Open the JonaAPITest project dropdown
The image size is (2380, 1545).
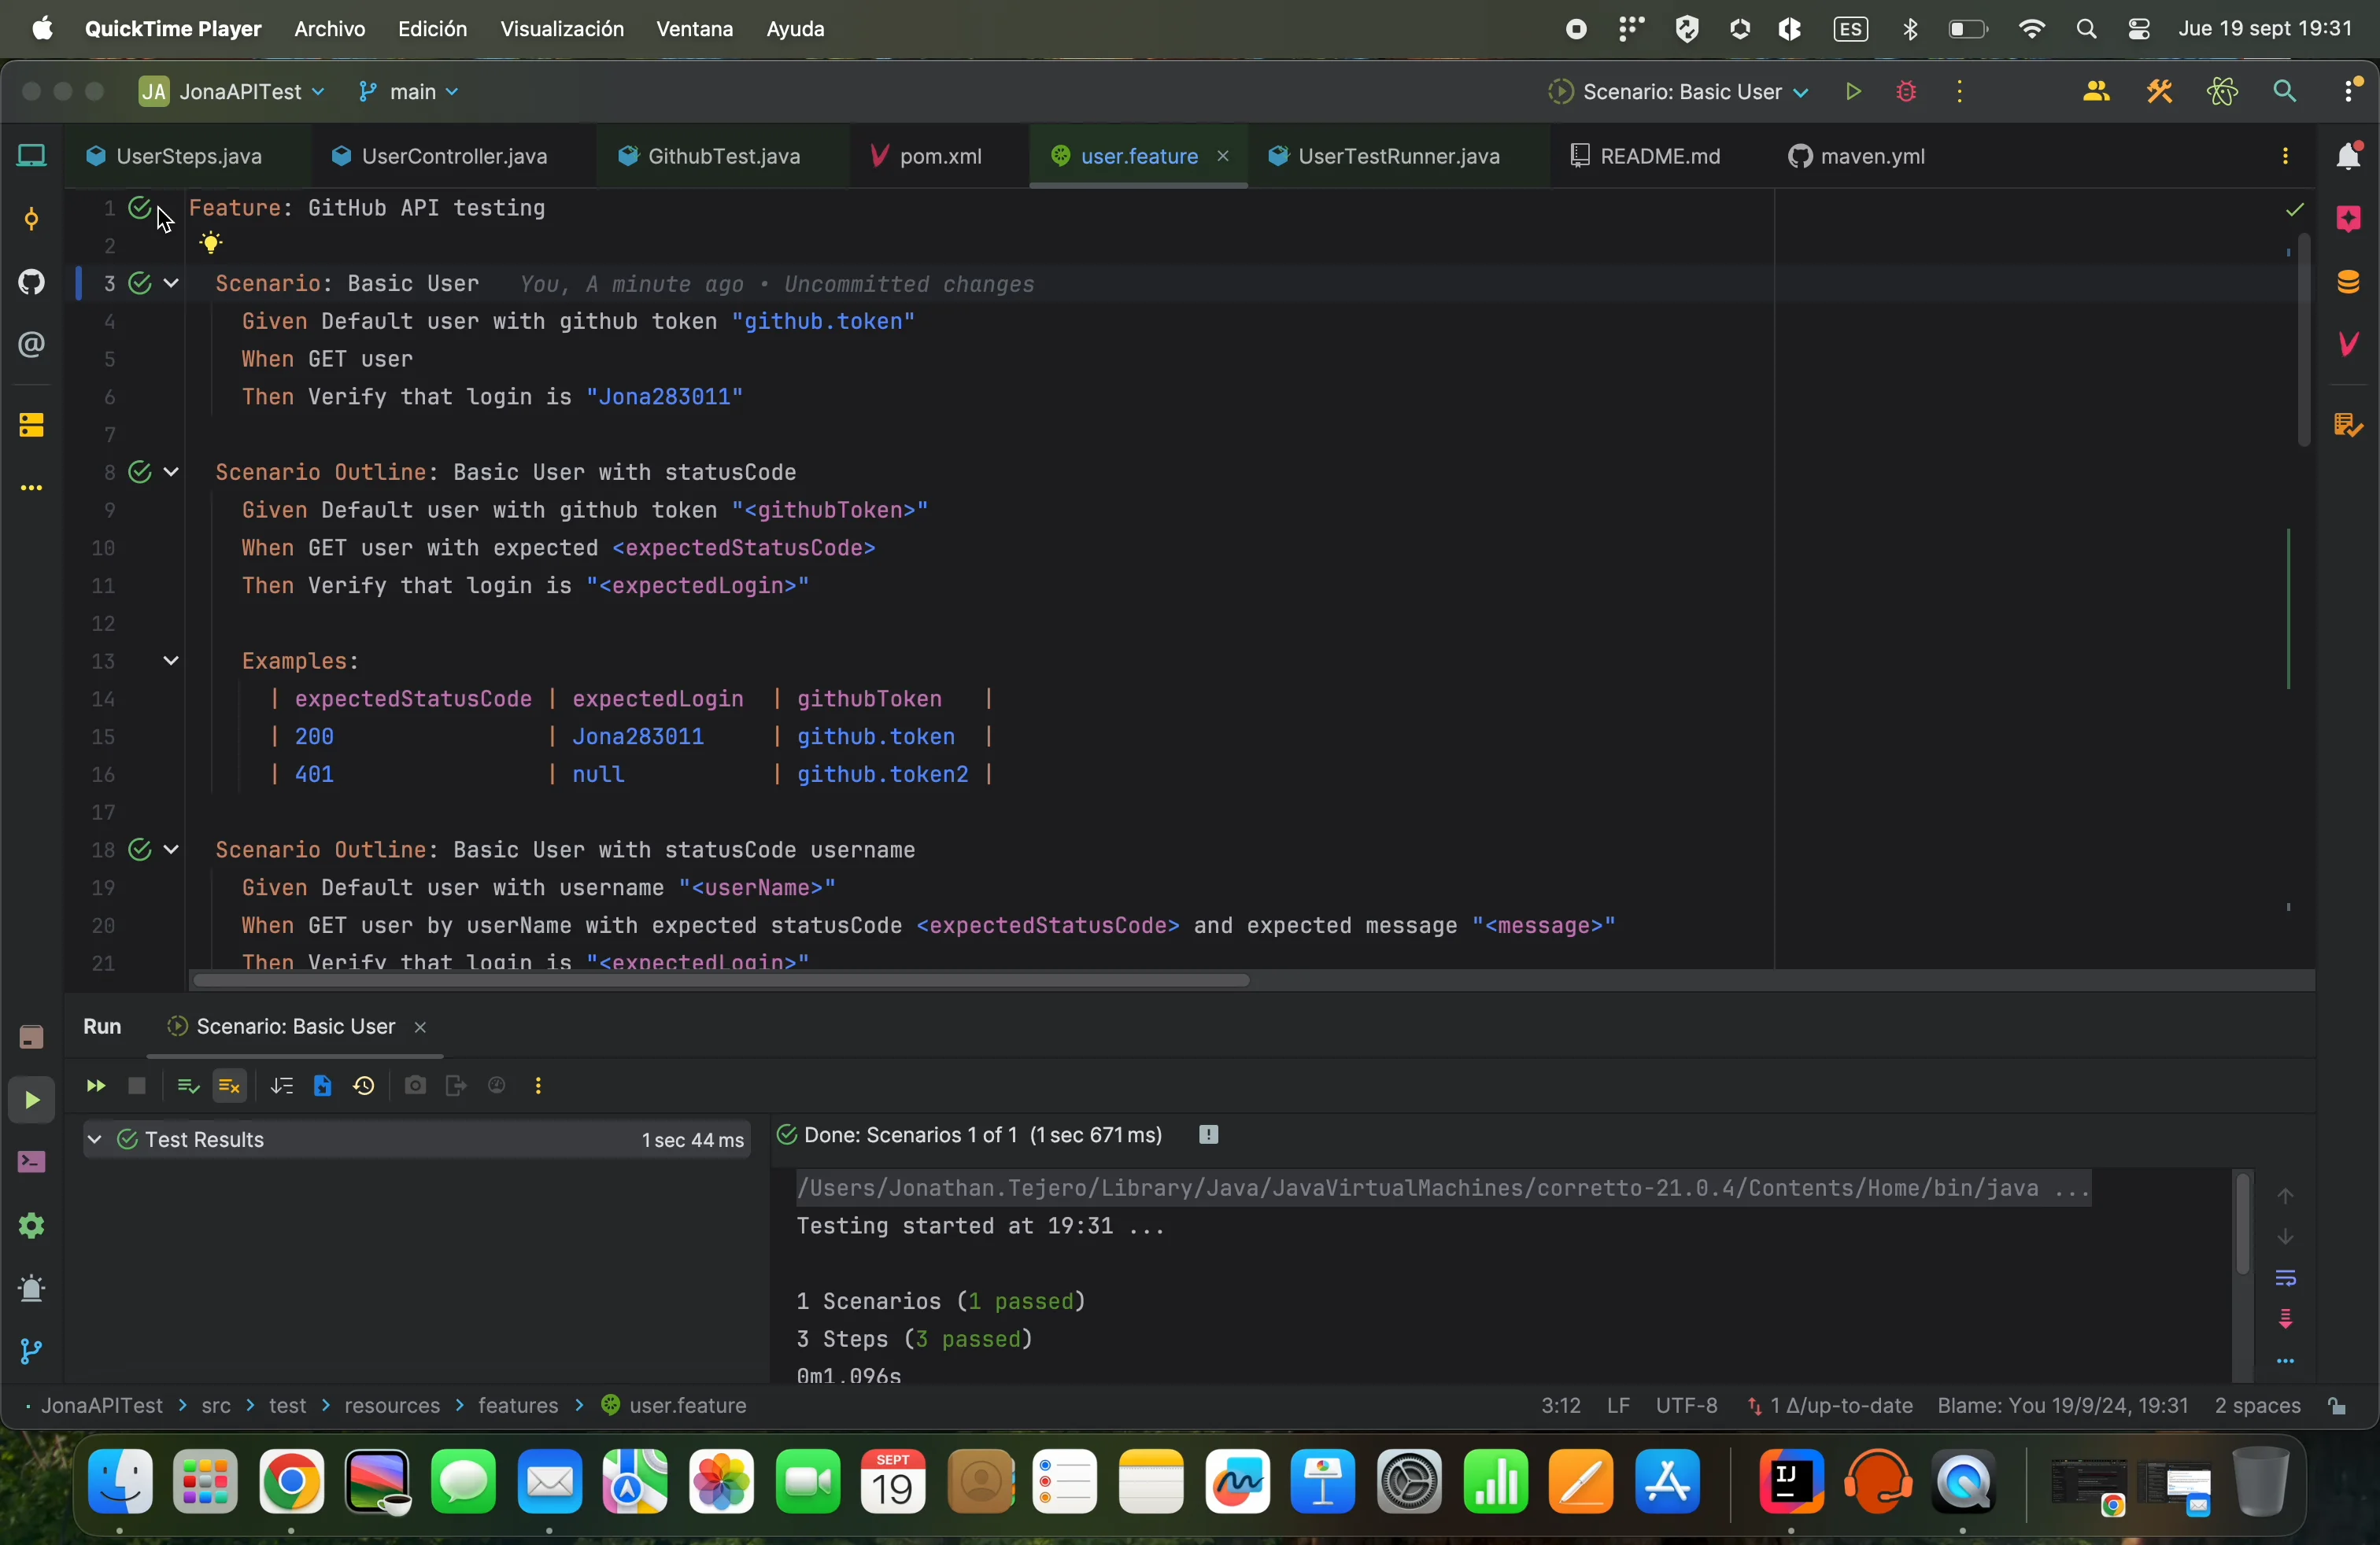tap(232, 92)
